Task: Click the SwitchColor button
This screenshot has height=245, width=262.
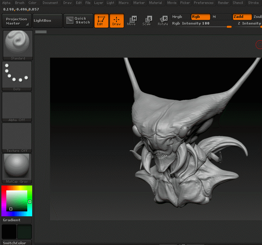Action: point(17,243)
